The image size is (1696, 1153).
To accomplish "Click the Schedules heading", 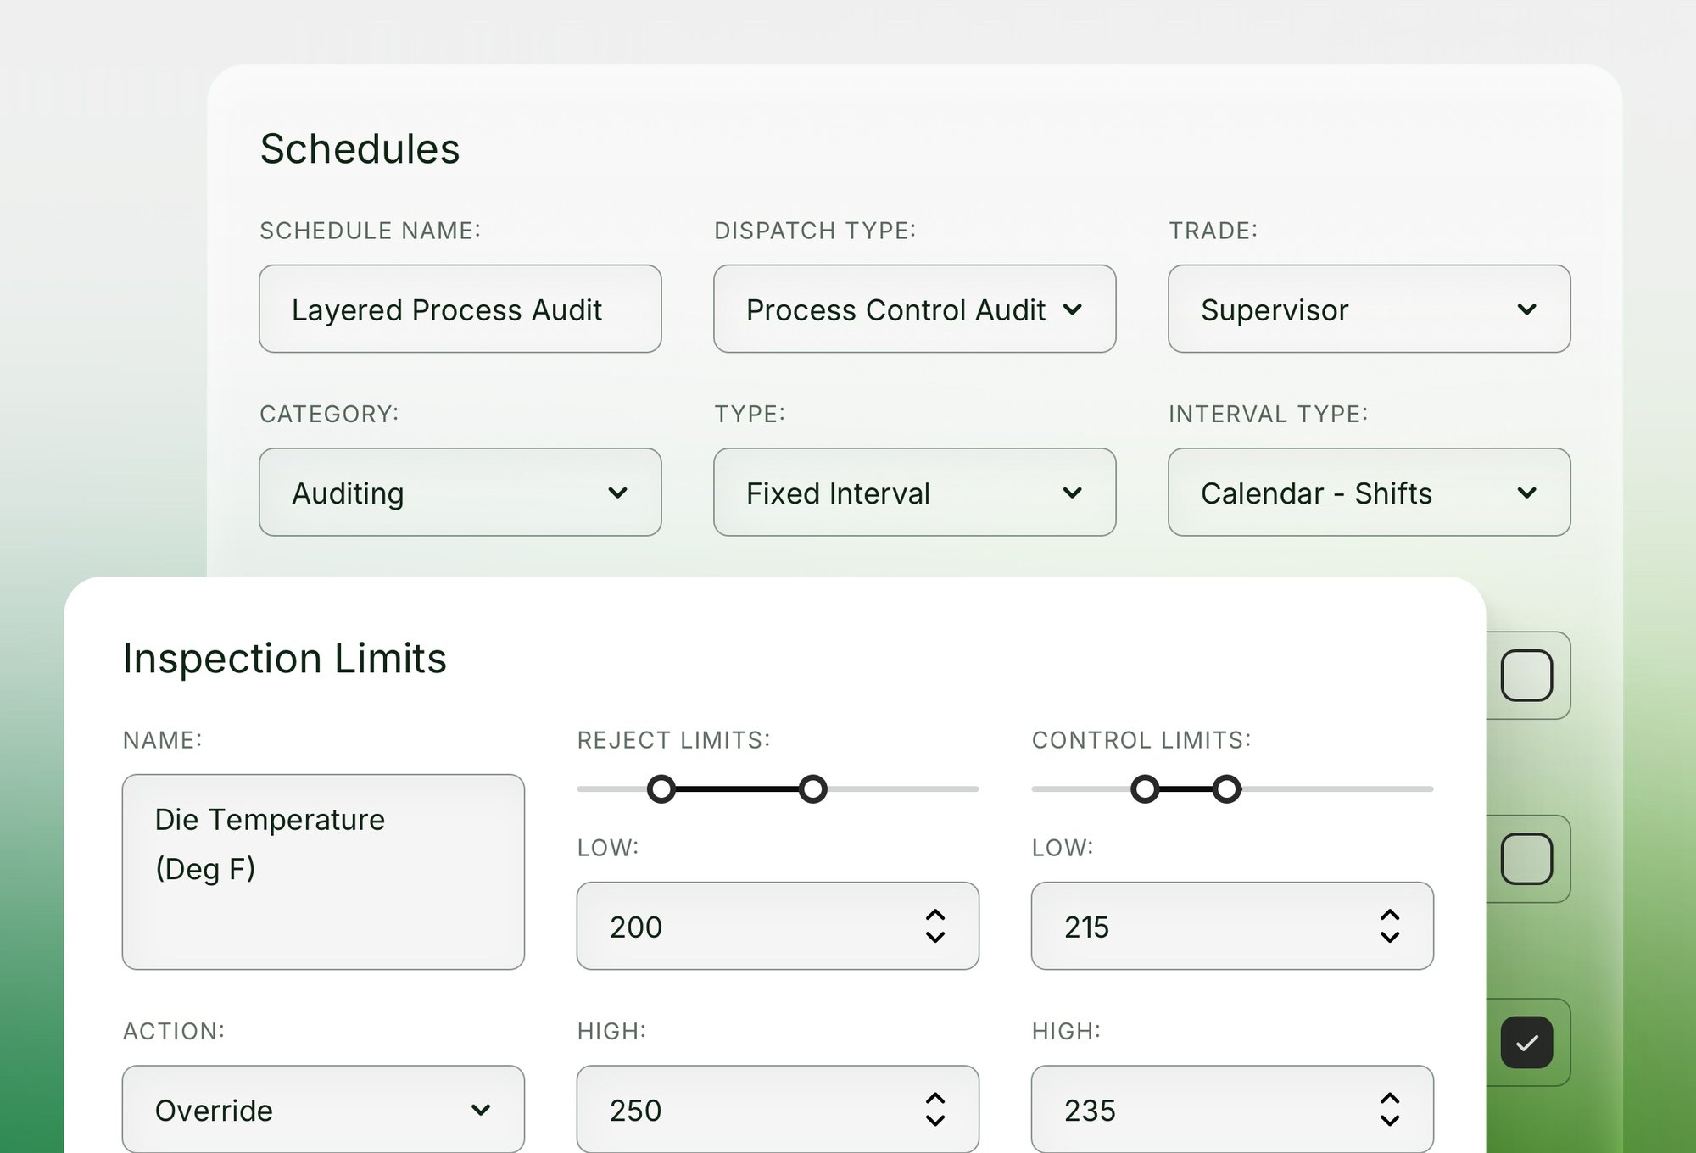I will pyautogui.click(x=360, y=149).
